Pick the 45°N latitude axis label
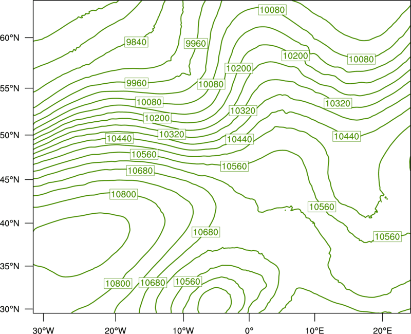The height and width of the screenshot is (334, 411). pyautogui.click(x=10, y=179)
